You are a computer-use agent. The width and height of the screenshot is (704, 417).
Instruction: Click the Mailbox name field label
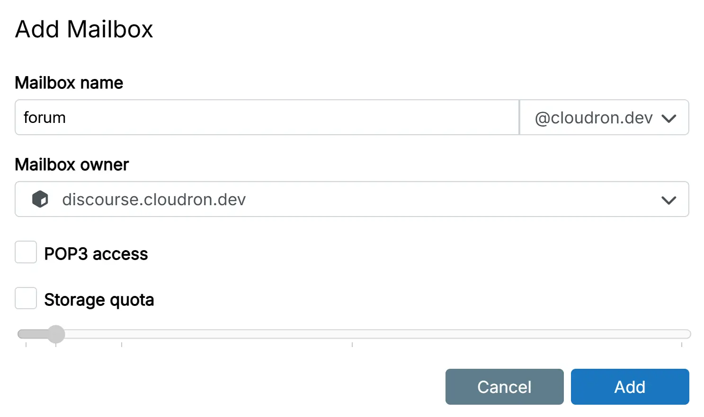69,83
